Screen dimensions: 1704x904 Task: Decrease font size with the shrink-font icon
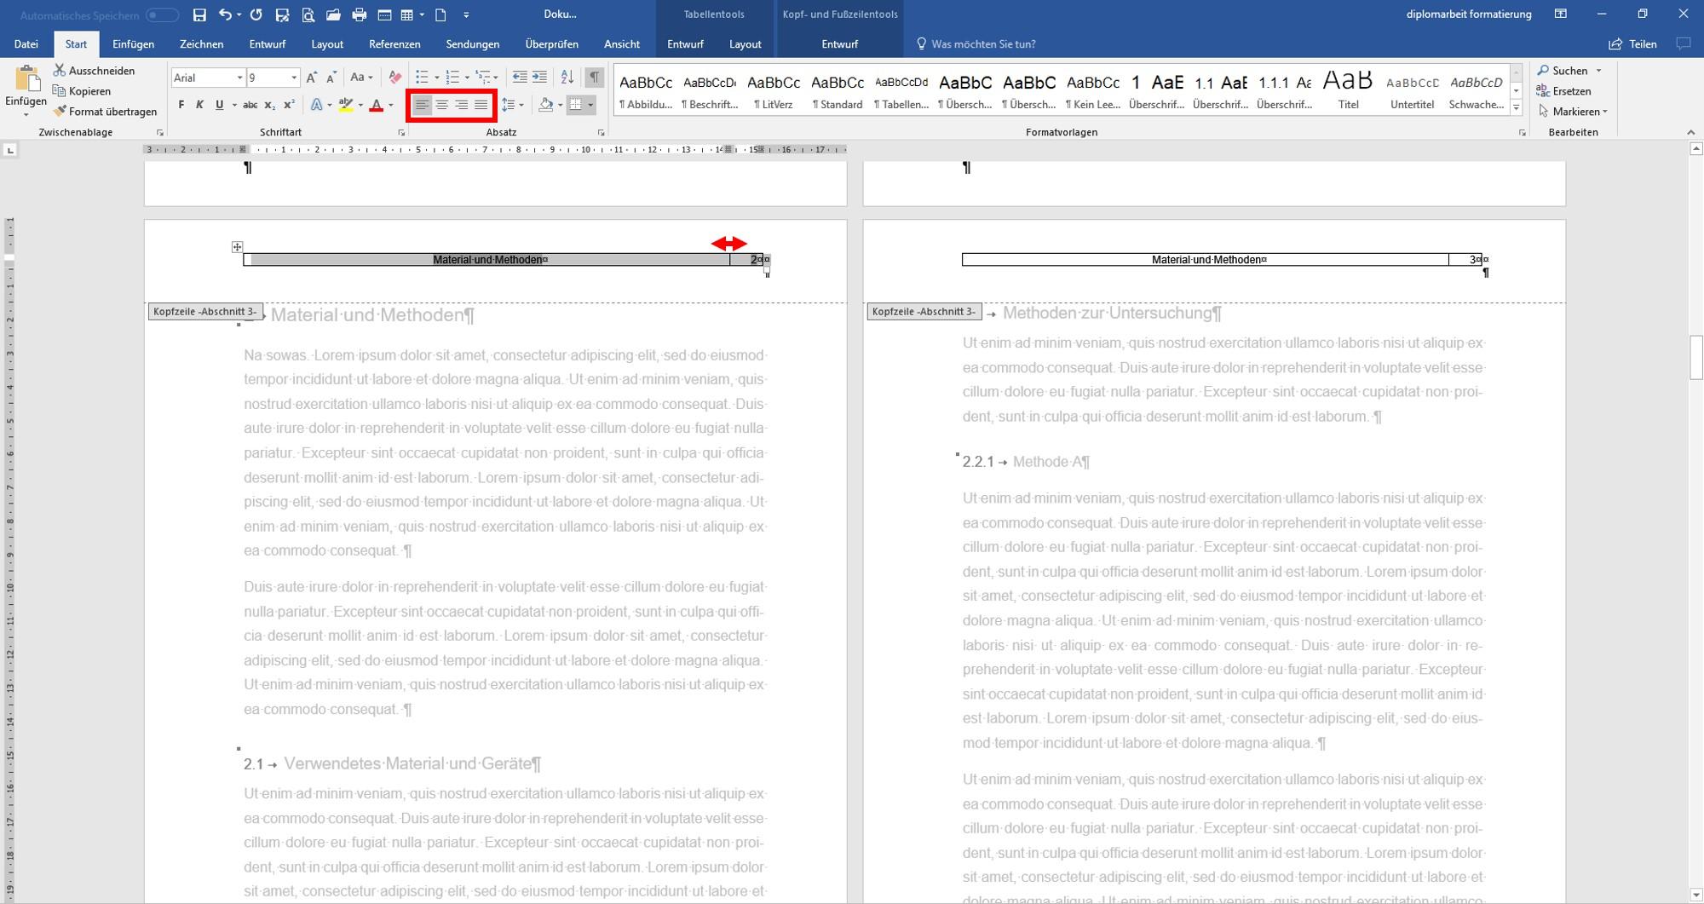[331, 78]
